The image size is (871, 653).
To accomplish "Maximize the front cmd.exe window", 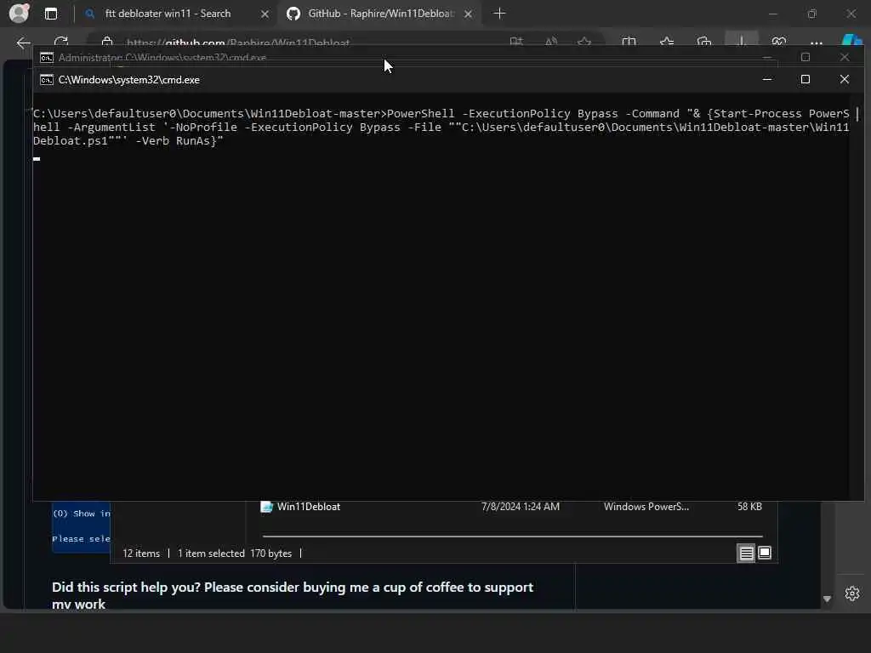I will pyautogui.click(x=805, y=79).
